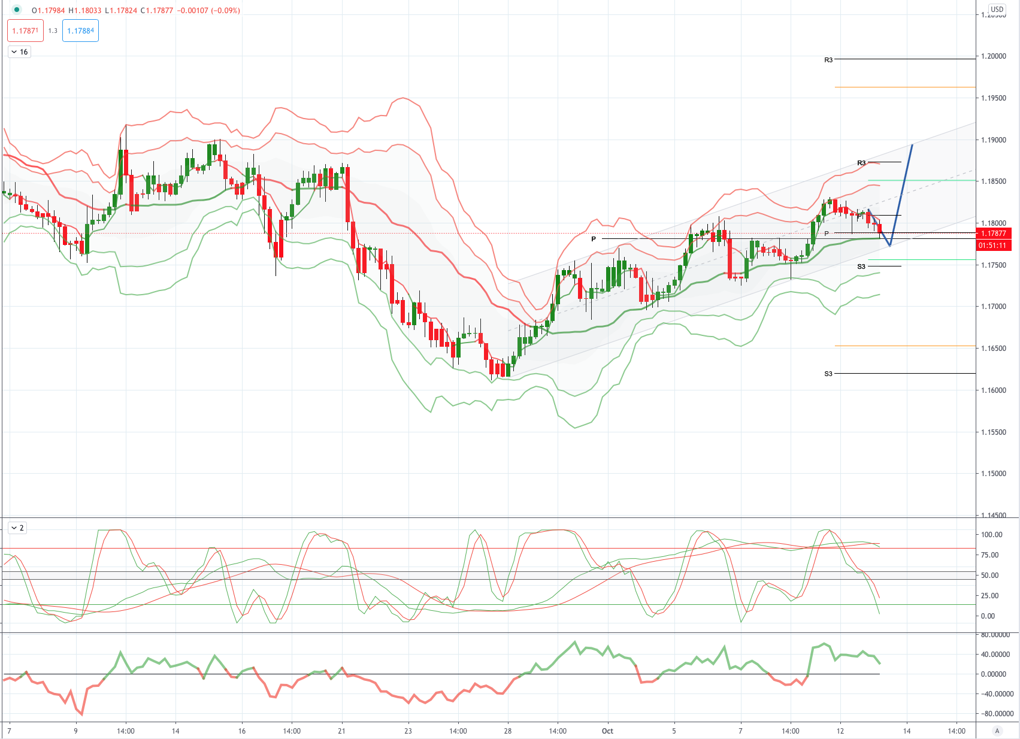Click the high price H1.18033 value
The image size is (1020, 739).
click(85, 10)
